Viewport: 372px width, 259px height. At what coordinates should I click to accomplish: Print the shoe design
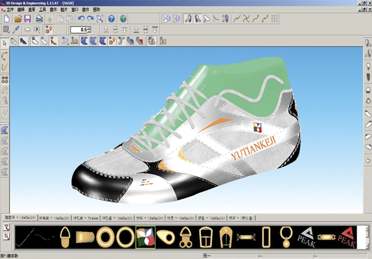tap(39, 18)
